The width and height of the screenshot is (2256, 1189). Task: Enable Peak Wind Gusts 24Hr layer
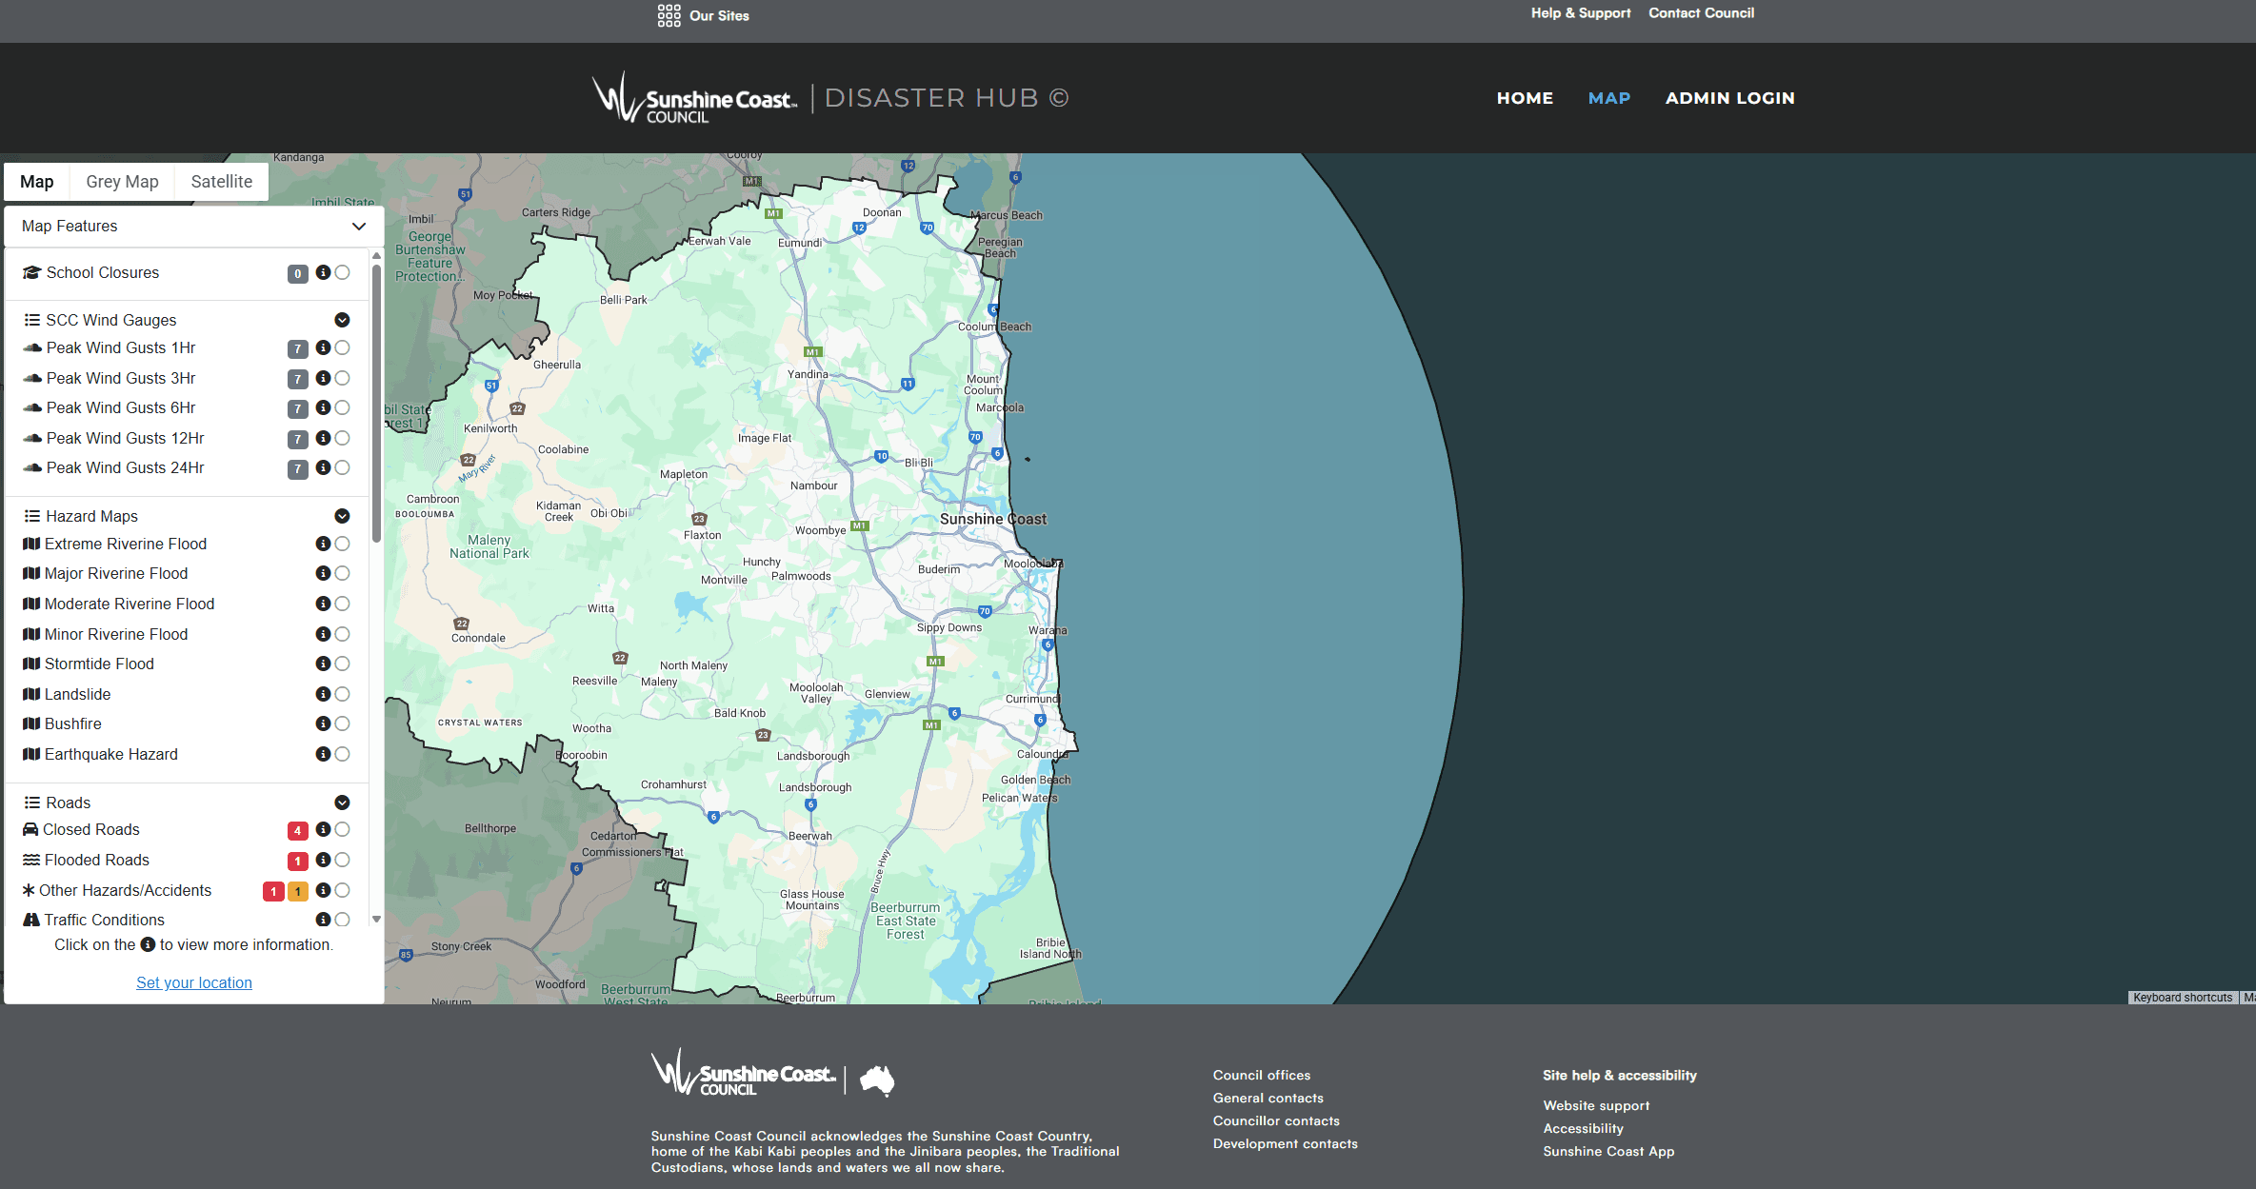(343, 467)
